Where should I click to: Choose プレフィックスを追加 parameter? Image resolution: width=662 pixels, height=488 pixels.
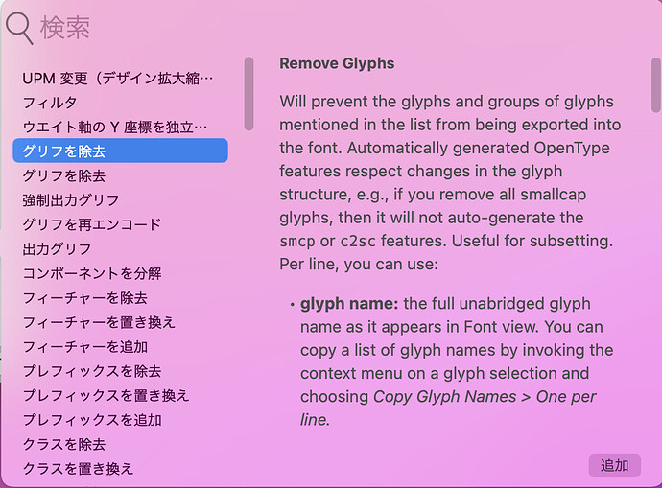pos(120,420)
